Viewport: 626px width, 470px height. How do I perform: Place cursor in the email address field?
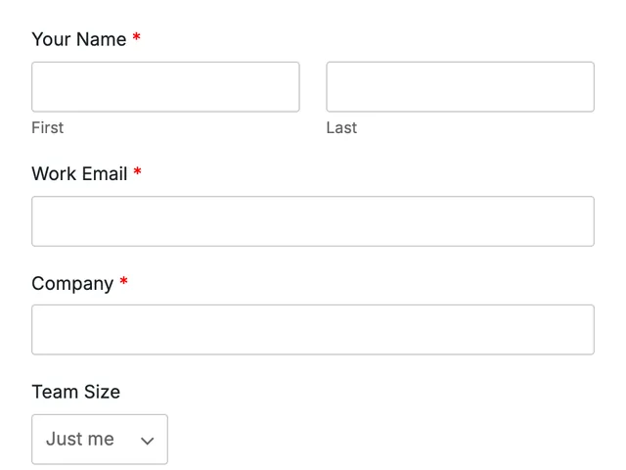point(313,221)
